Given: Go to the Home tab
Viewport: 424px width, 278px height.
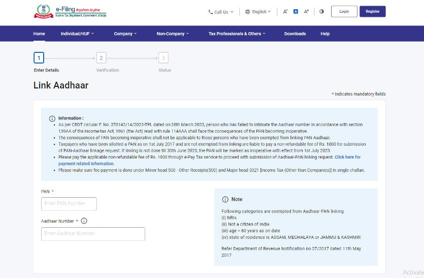Looking at the screenshot, I should pos(39,34).
